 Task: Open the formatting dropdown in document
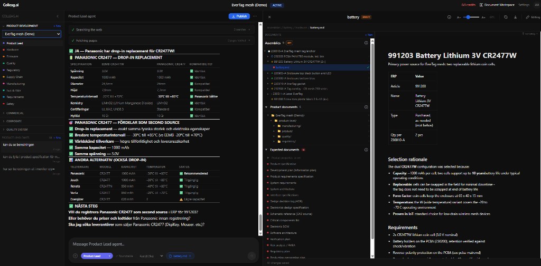click(530, 34)
